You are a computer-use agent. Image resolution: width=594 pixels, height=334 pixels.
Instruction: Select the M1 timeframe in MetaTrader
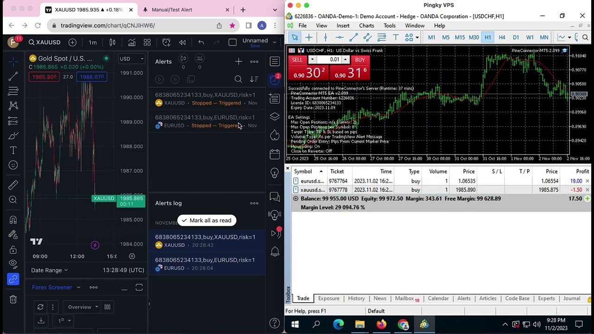[x=432, y=37]
